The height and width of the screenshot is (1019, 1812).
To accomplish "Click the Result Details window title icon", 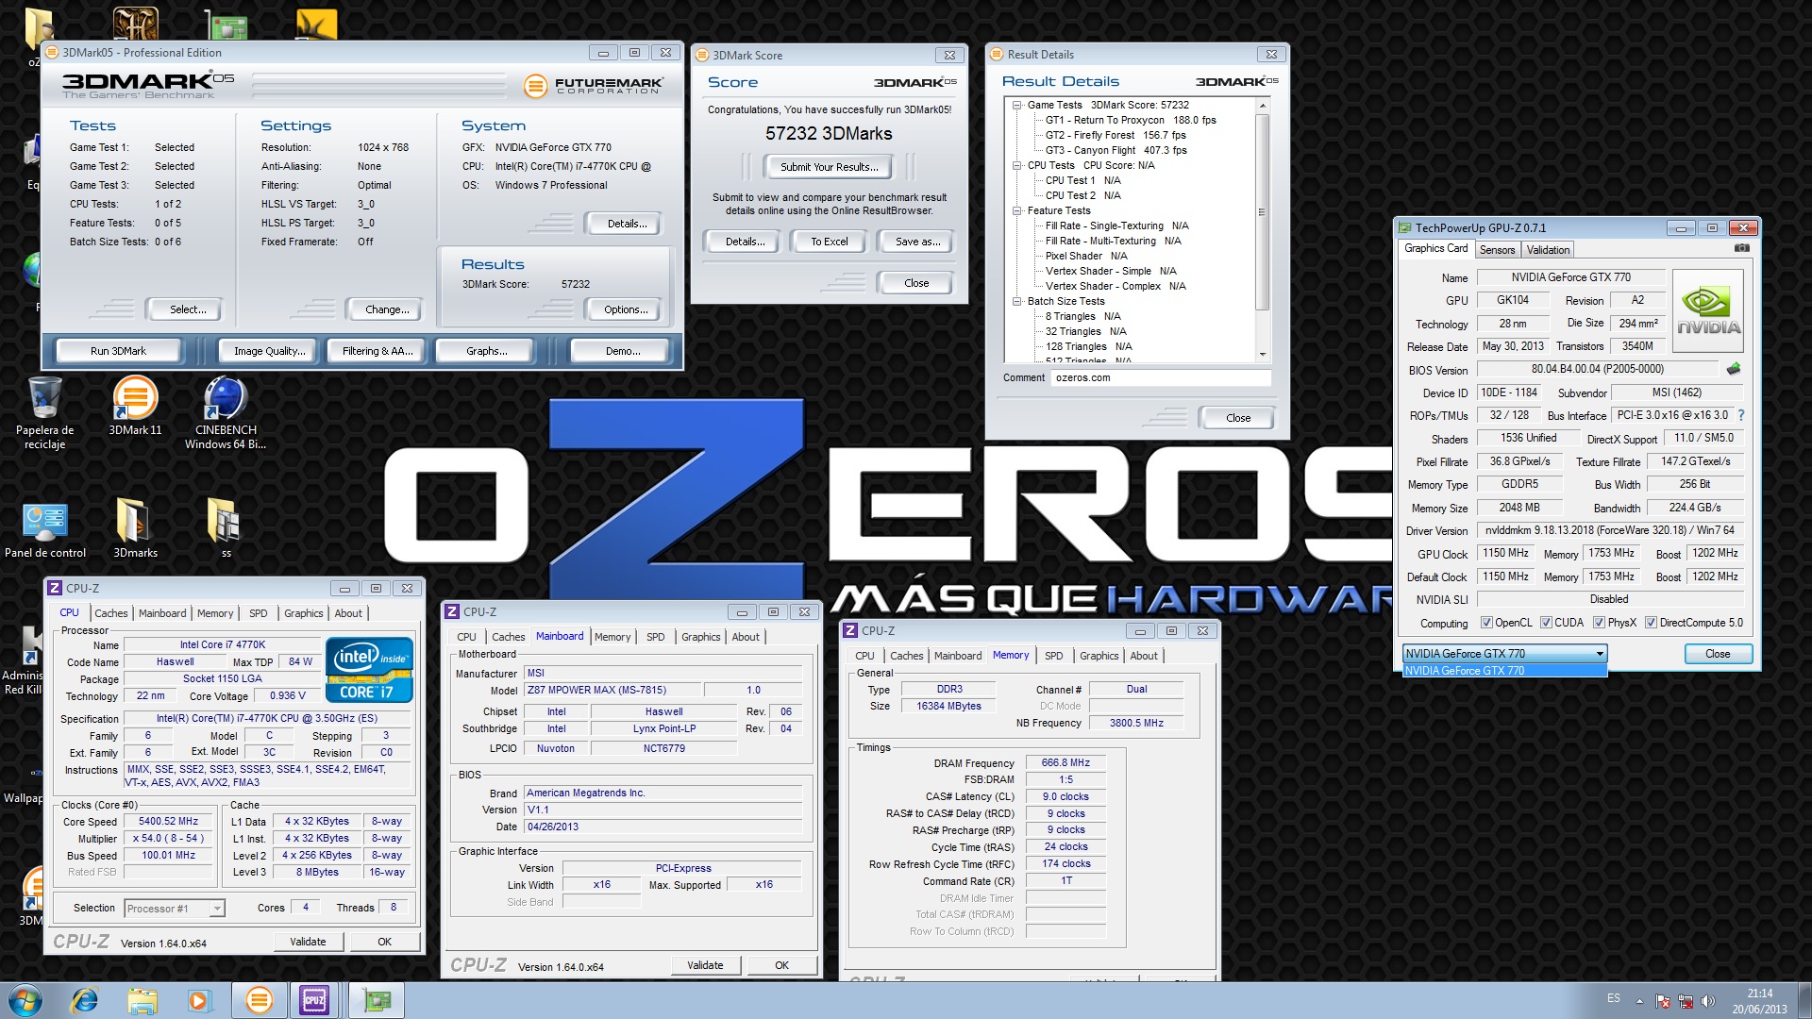I will click(x=996, y=54).
